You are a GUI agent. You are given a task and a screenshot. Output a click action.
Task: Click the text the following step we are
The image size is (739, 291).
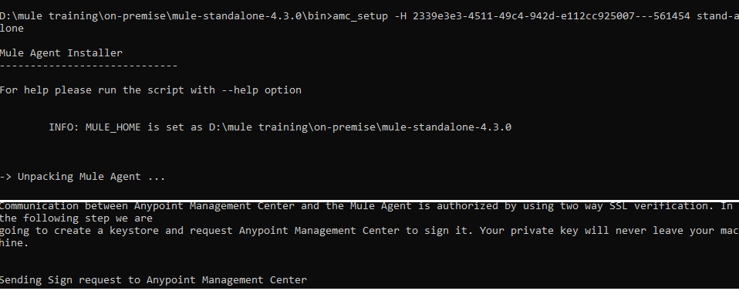pos(76,218)
